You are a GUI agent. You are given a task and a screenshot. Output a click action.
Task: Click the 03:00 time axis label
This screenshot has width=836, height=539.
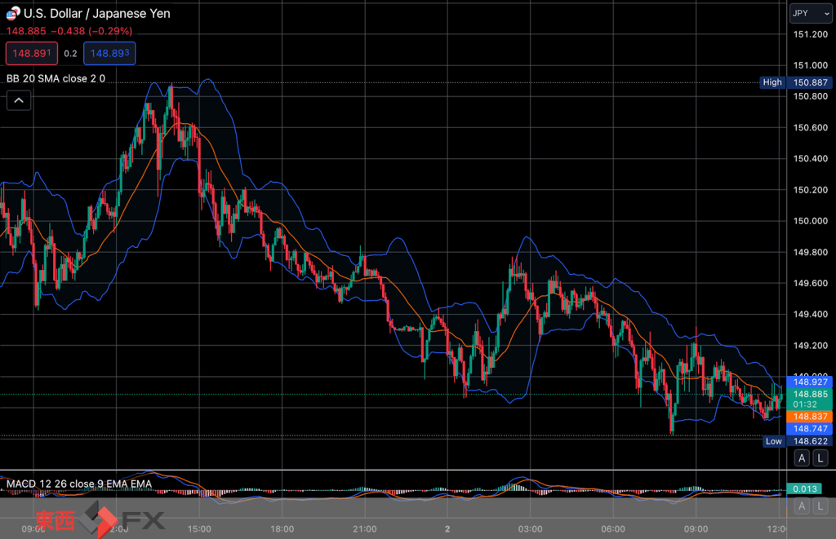pos(530,529)
